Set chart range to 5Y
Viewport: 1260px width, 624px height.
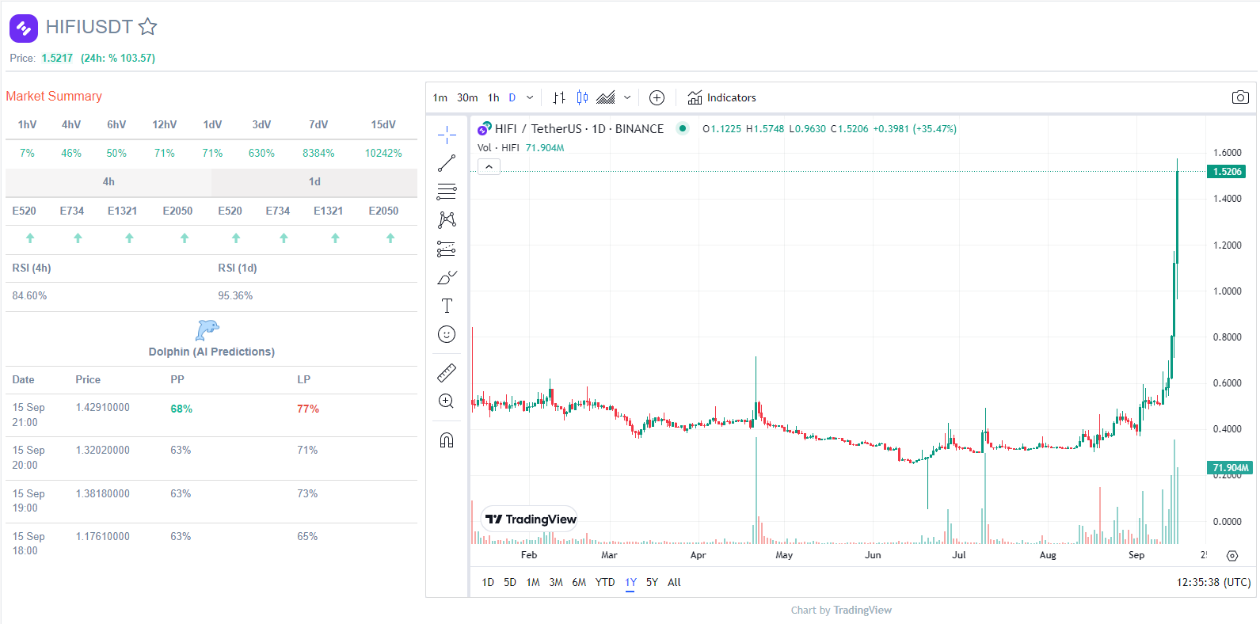[652, 582]
